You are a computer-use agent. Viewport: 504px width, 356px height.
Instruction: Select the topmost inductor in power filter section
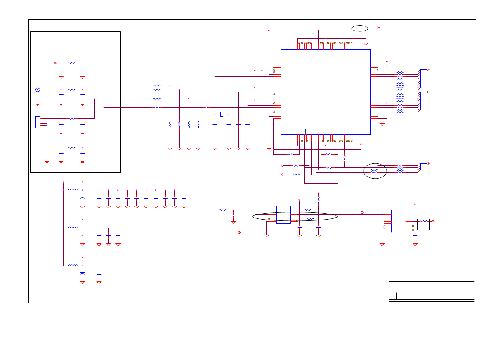coord(73,190)
